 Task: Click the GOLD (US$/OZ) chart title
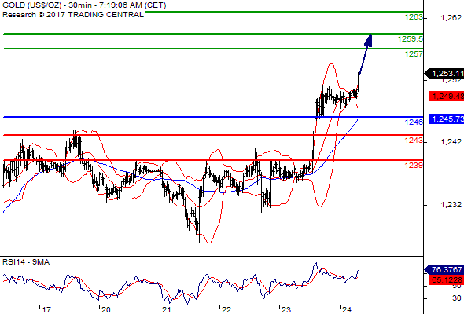coord(31,5)
